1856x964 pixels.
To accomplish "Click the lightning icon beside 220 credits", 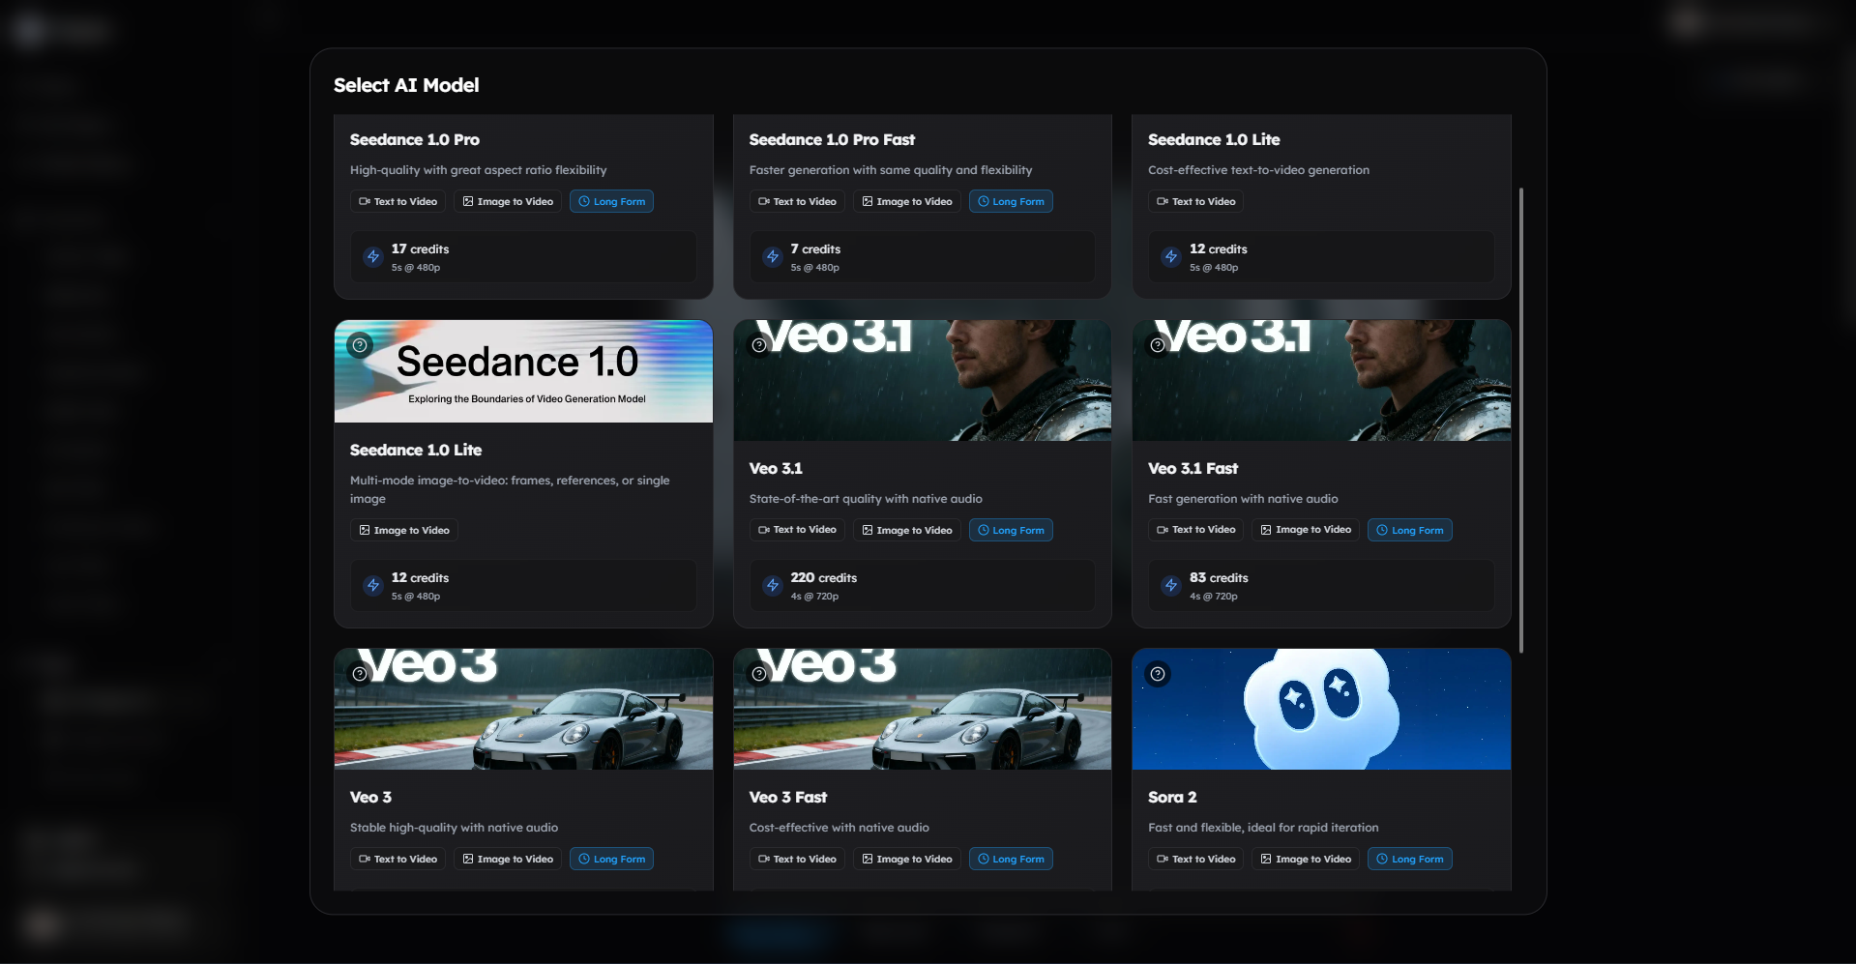I will 772,586.
